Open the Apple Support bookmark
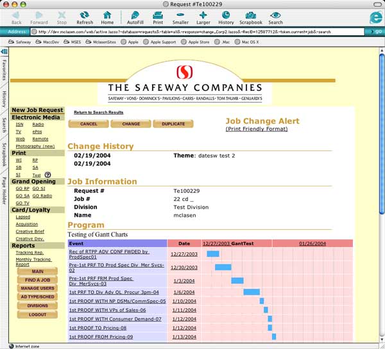 point(160,42)
